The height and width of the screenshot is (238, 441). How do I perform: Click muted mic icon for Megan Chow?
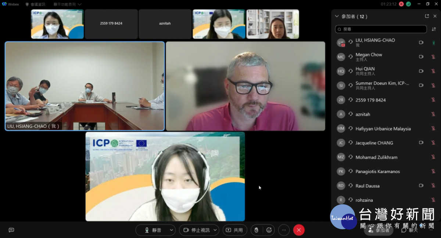tap(434, 57)
